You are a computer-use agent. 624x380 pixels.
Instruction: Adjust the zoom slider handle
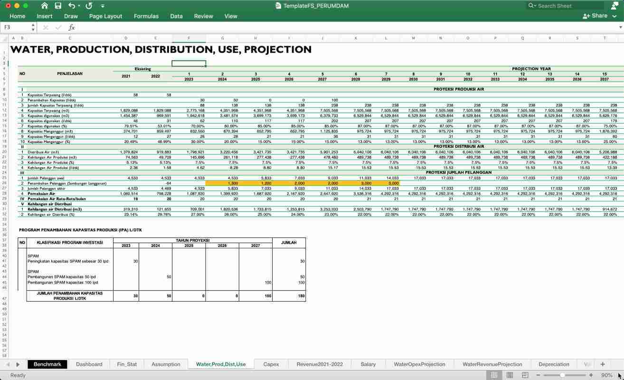[562, 375]
